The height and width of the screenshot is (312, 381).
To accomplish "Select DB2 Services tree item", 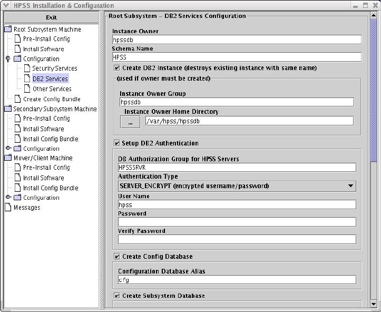I will point(50,79).
